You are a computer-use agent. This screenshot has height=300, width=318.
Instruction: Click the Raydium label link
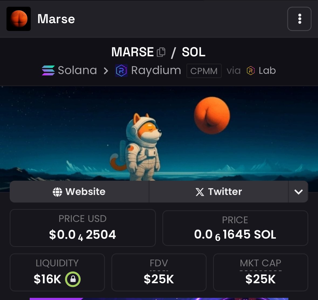156,71
